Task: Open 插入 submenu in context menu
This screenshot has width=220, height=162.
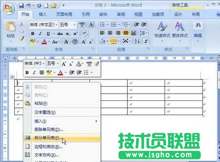Action: coord(62,121)
